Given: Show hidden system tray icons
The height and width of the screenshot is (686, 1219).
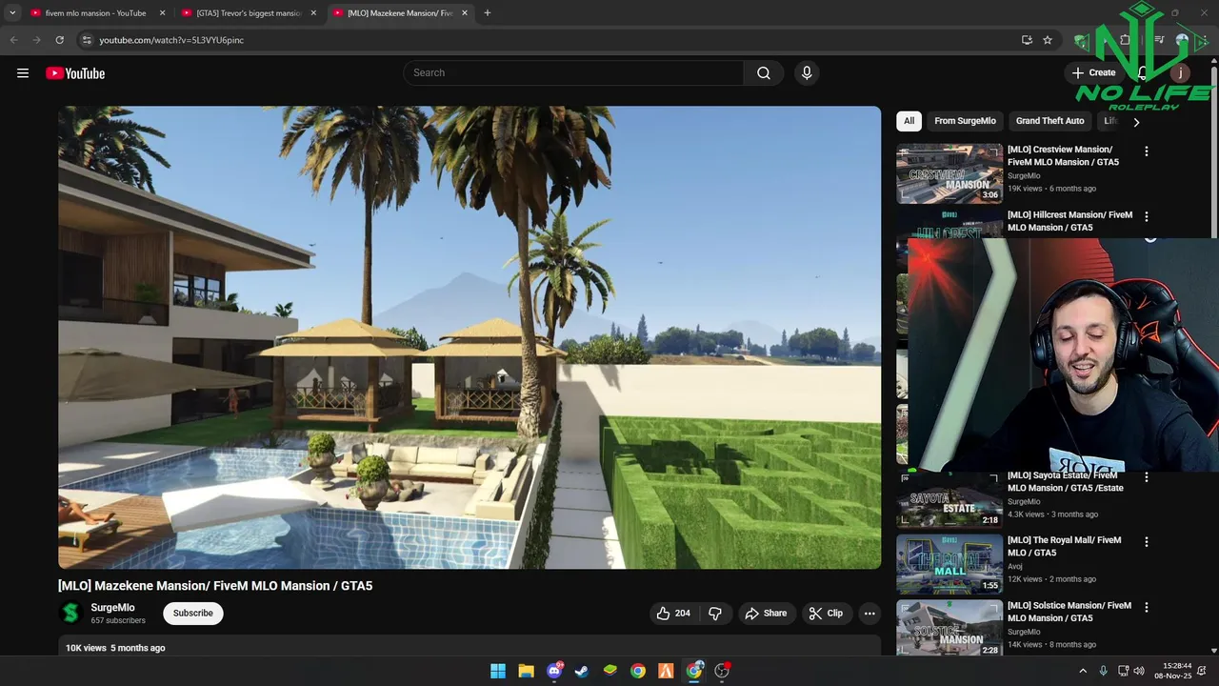Looking at the screenshot, I should point(1083,671).
